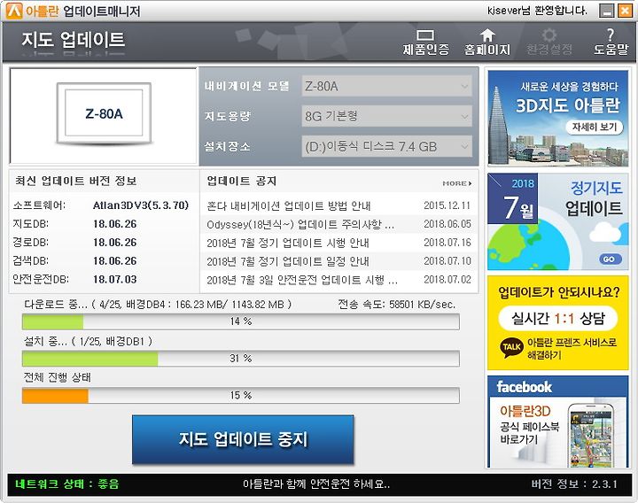Click the 실시간 1:1 상담 button
The height and width of the screenshot is (503, 638).
click(x=558, y=318)
